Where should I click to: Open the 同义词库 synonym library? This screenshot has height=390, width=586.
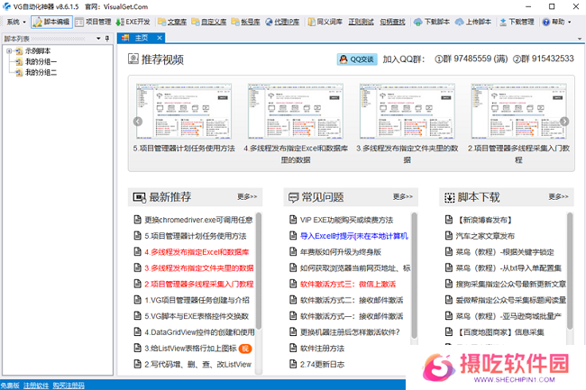pos(325,22)
